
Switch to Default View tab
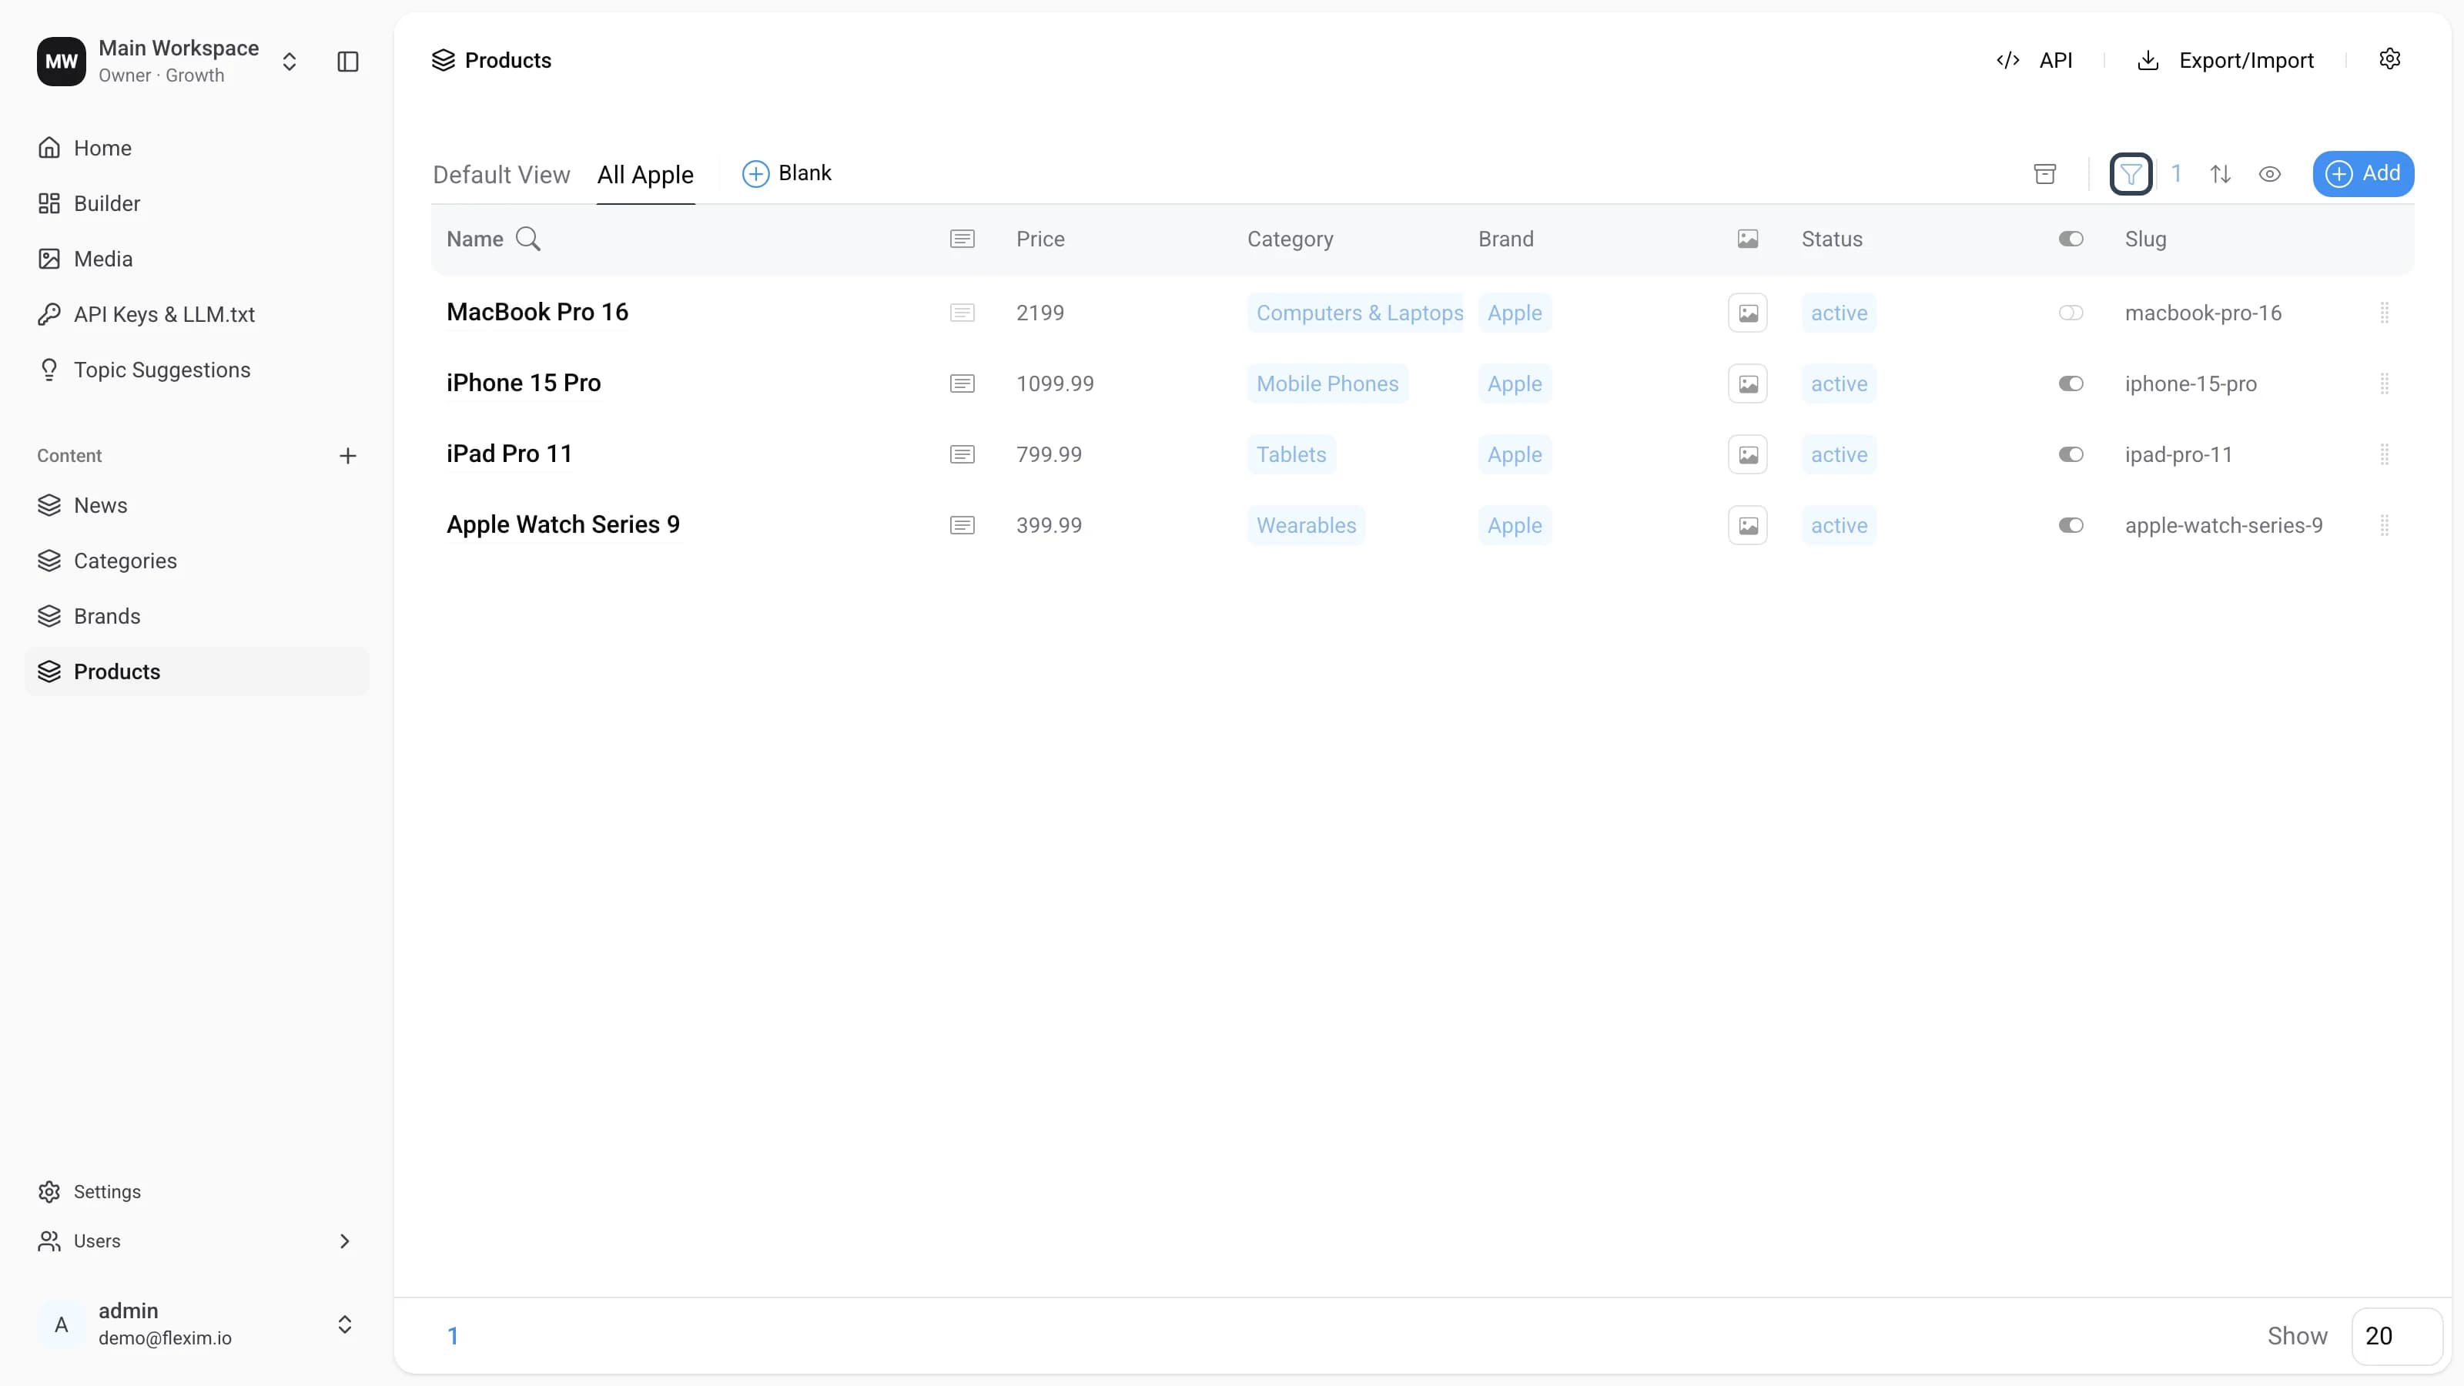(501, 175)
